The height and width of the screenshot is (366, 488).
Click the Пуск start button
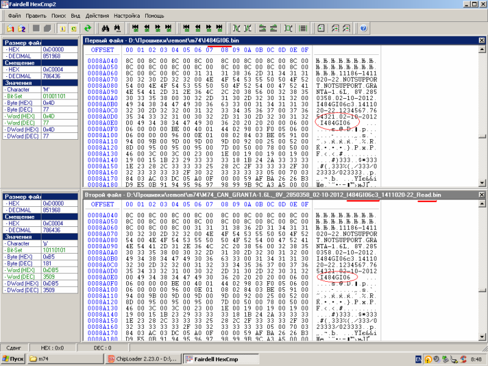tap(13, 359)
